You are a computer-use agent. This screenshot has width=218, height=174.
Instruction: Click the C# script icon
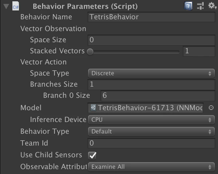(16, 6)
